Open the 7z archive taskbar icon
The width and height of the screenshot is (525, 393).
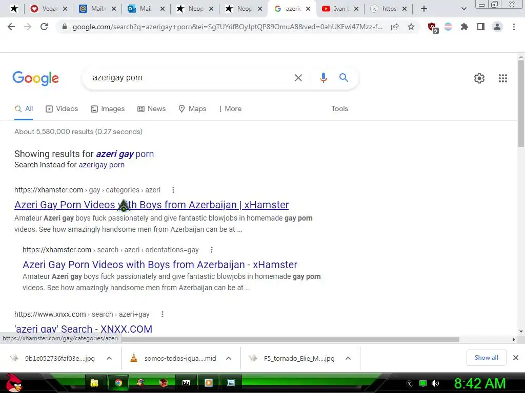click(186, 383)
